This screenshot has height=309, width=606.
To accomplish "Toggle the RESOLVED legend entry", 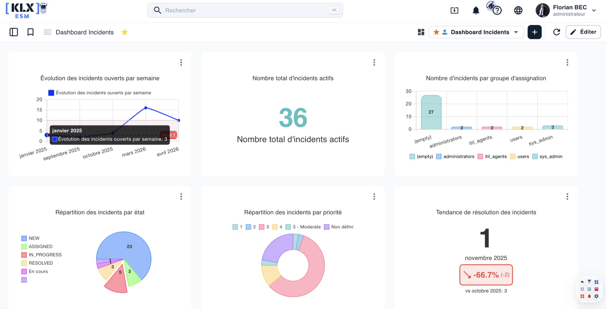I will (37, 263).
